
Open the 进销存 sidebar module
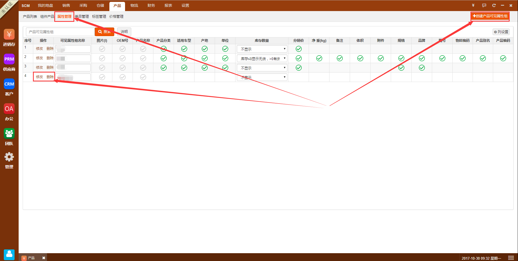[x=9, y=38]
